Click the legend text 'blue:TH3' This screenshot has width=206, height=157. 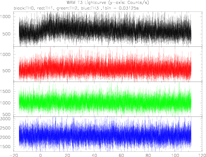click(x=90, y=8)
